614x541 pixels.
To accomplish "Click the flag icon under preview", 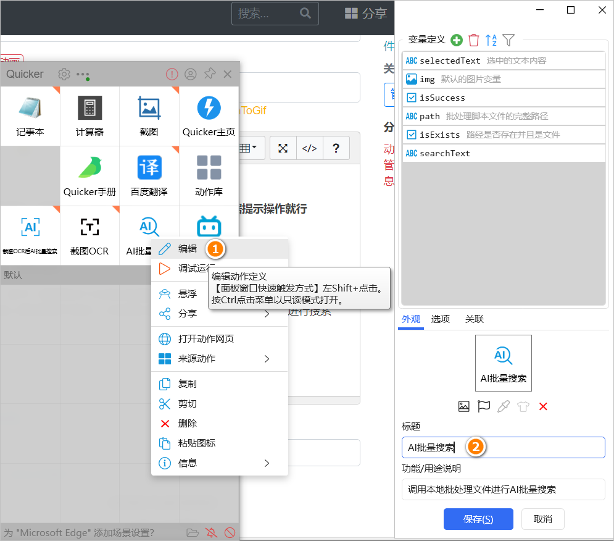I will [x=484, y=406].
